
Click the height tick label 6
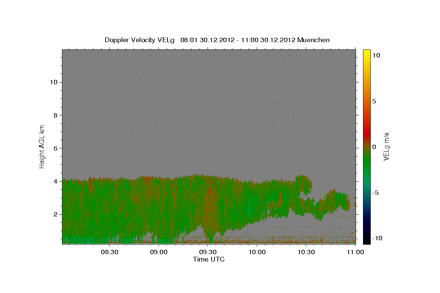(x=56, y=148)
